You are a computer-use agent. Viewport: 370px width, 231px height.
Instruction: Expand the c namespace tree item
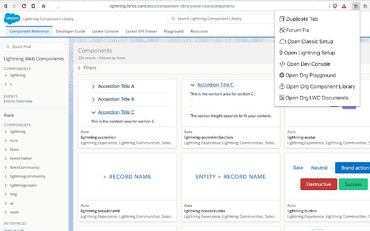point(6,84)
